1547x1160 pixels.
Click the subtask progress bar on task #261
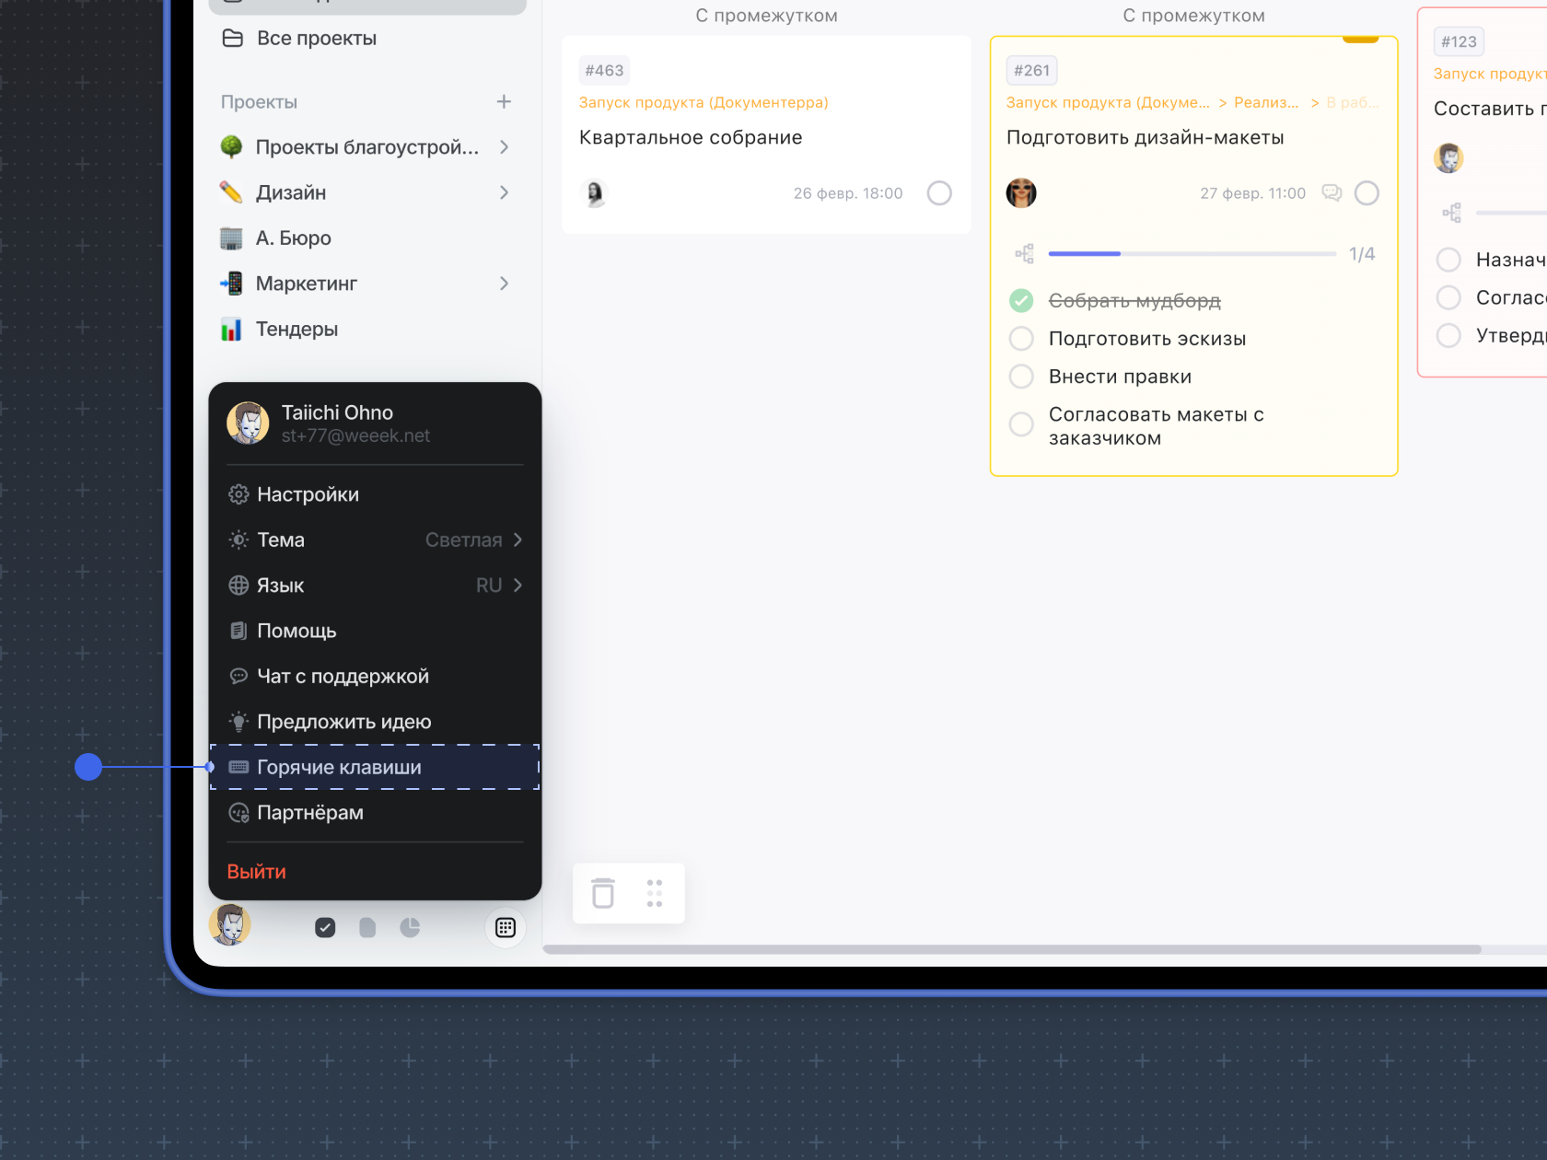point(1192,254)
